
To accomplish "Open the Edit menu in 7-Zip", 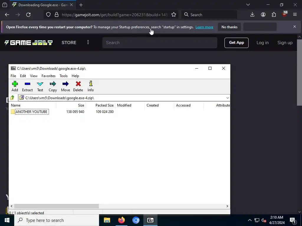I will [23, 76].
